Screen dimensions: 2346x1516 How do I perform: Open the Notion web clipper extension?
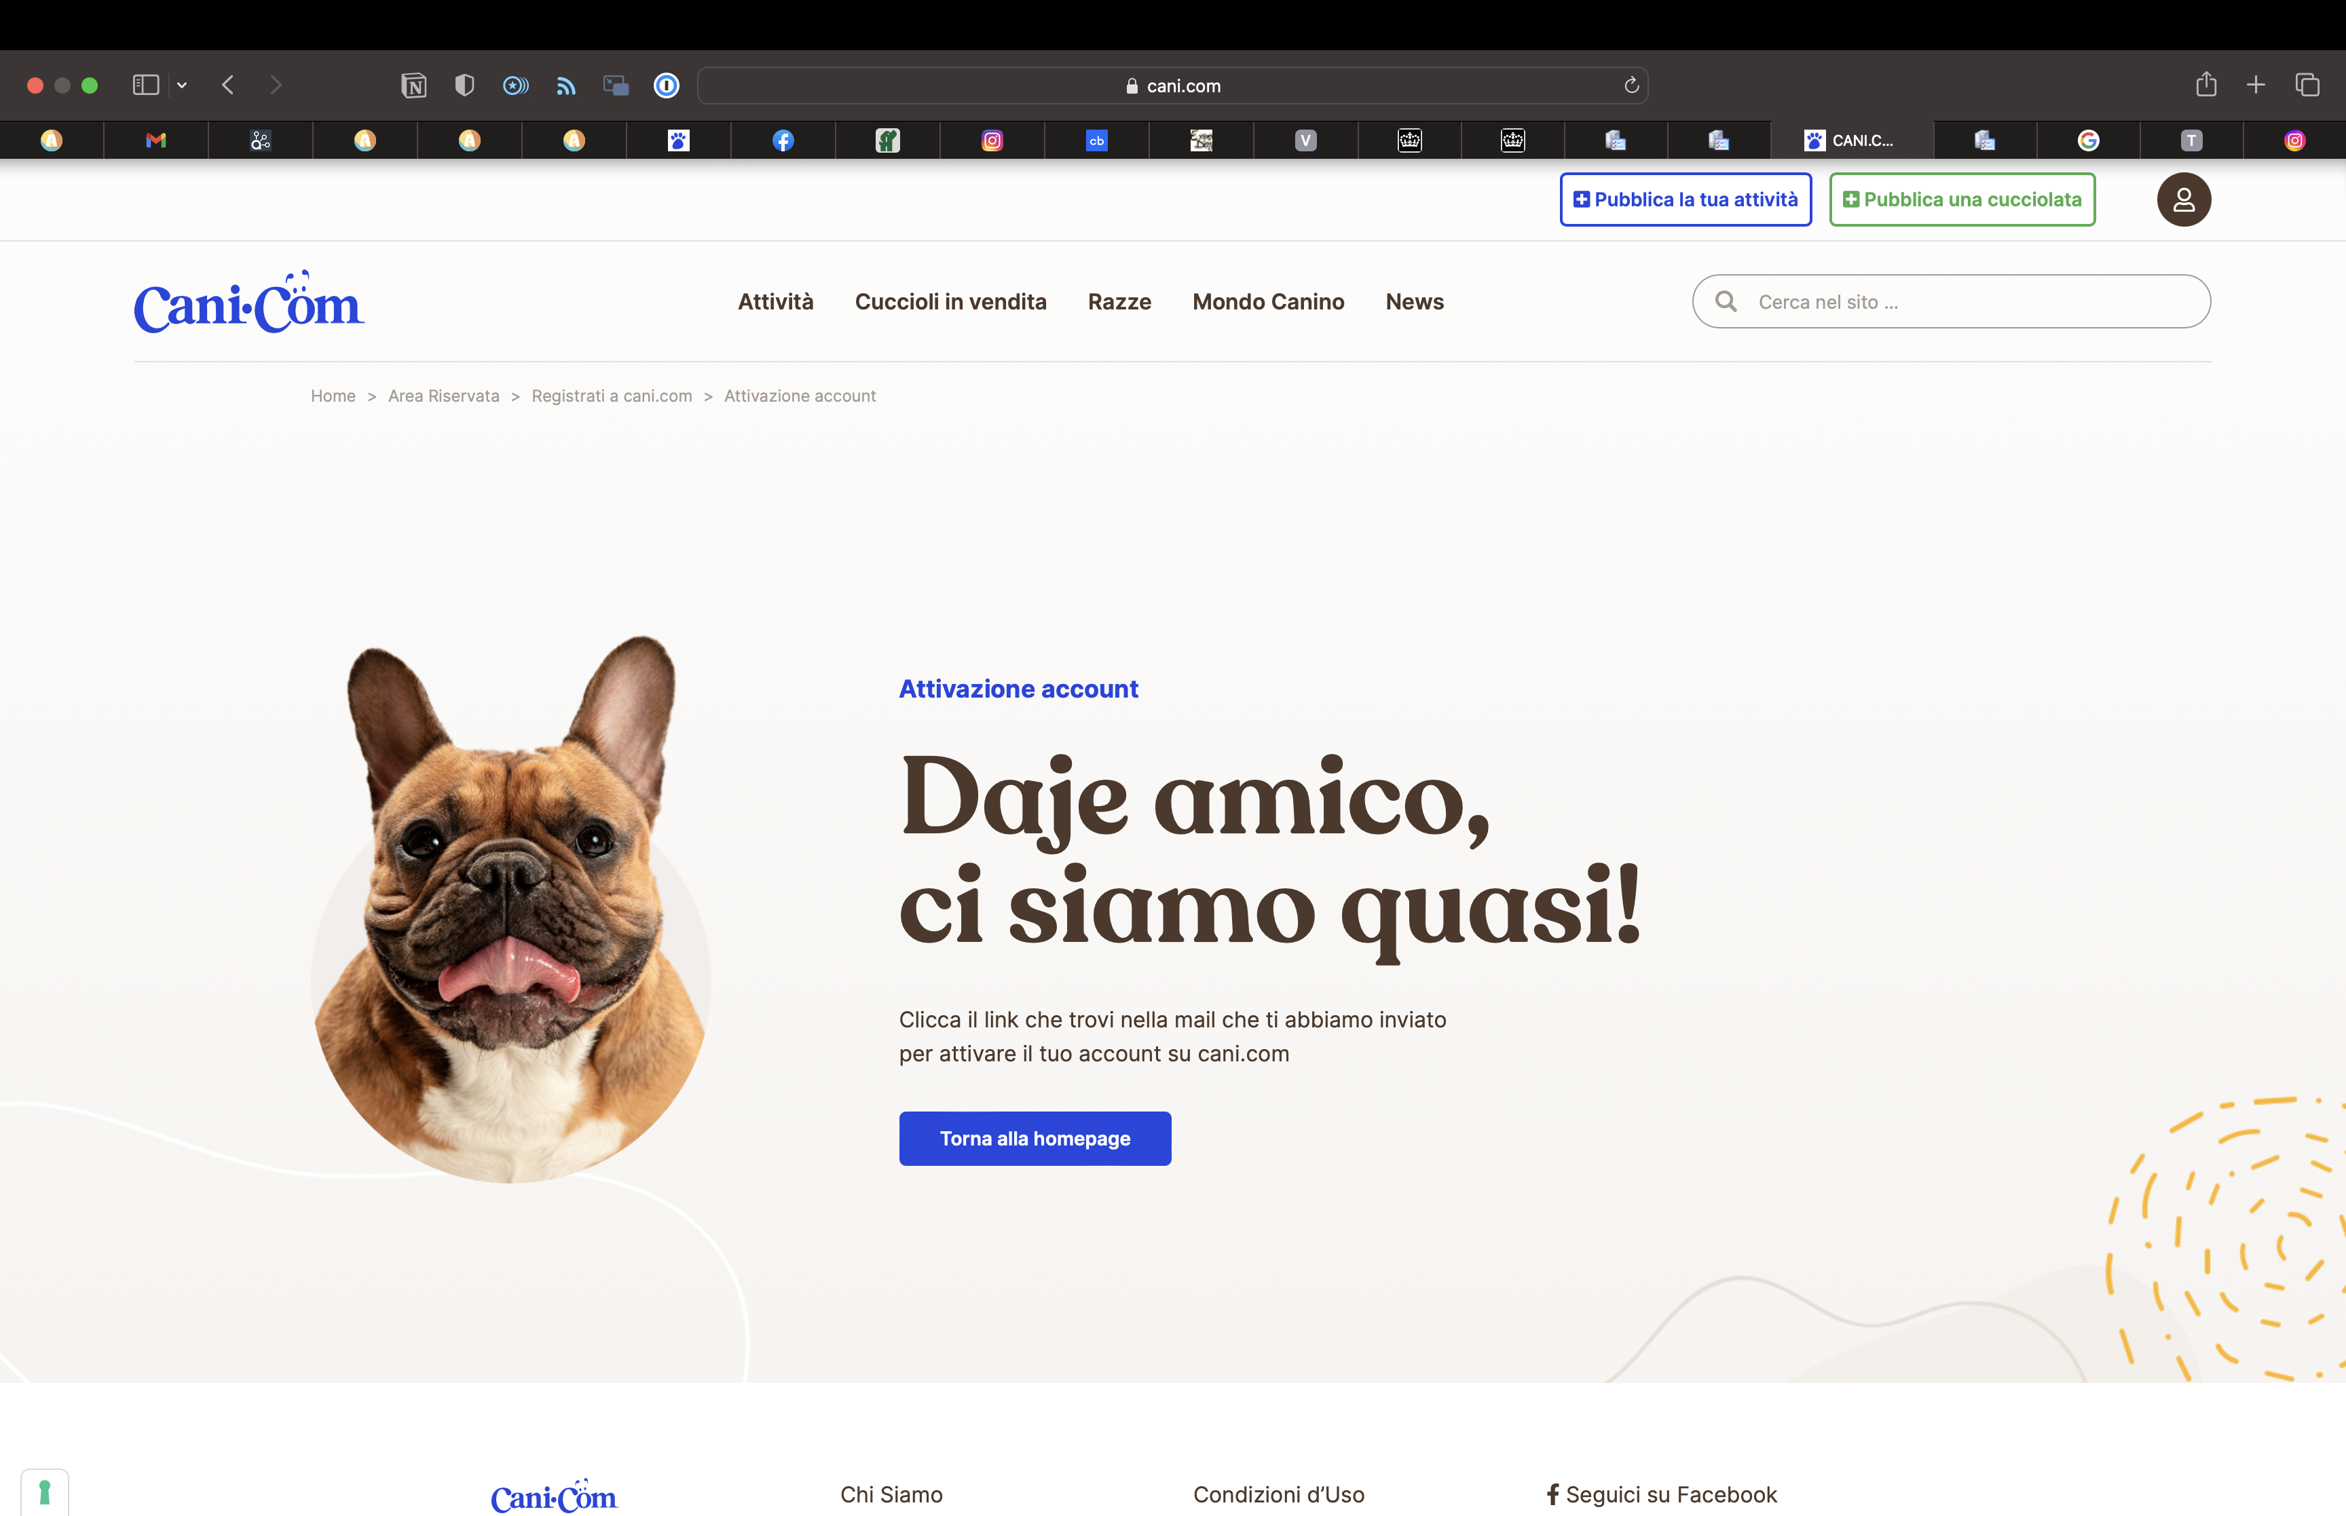click(413, 86)
